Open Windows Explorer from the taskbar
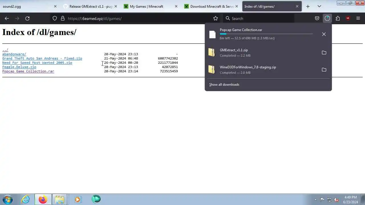The image size is (365, 205). tap(60, 199)
